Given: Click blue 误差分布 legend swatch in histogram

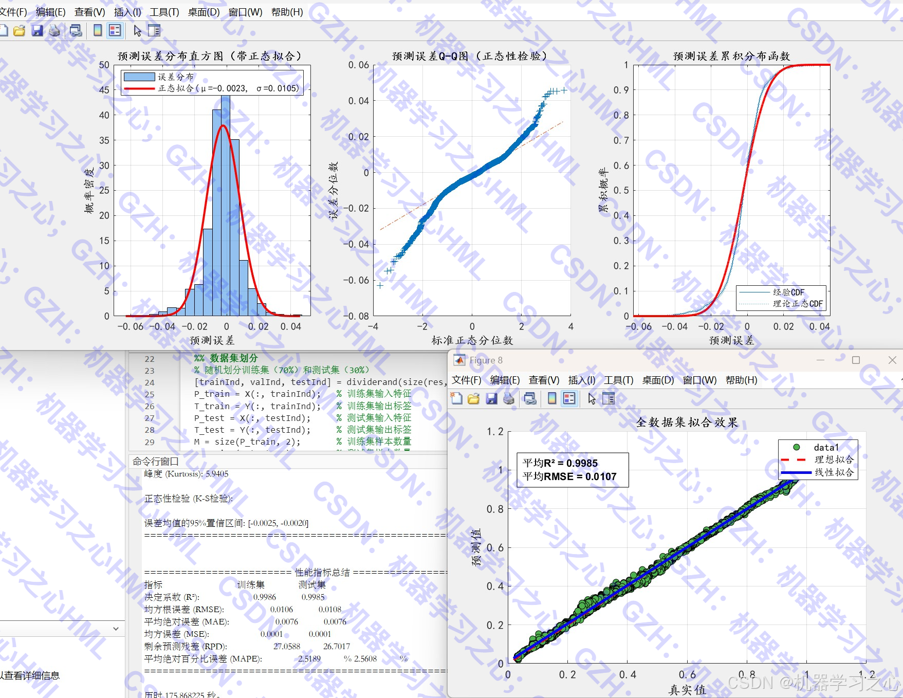Looking at the screenshot, I should [x=139, y=77].
